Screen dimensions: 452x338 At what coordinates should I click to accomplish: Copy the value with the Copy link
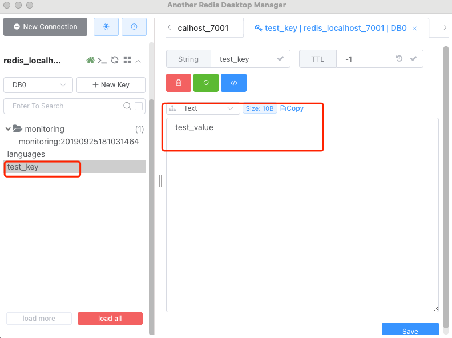pyautogui.click(x=292, y=108)
